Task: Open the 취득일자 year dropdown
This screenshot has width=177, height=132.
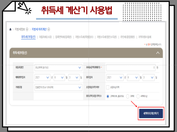Action: pyautogui.click(x=115, y=78)
